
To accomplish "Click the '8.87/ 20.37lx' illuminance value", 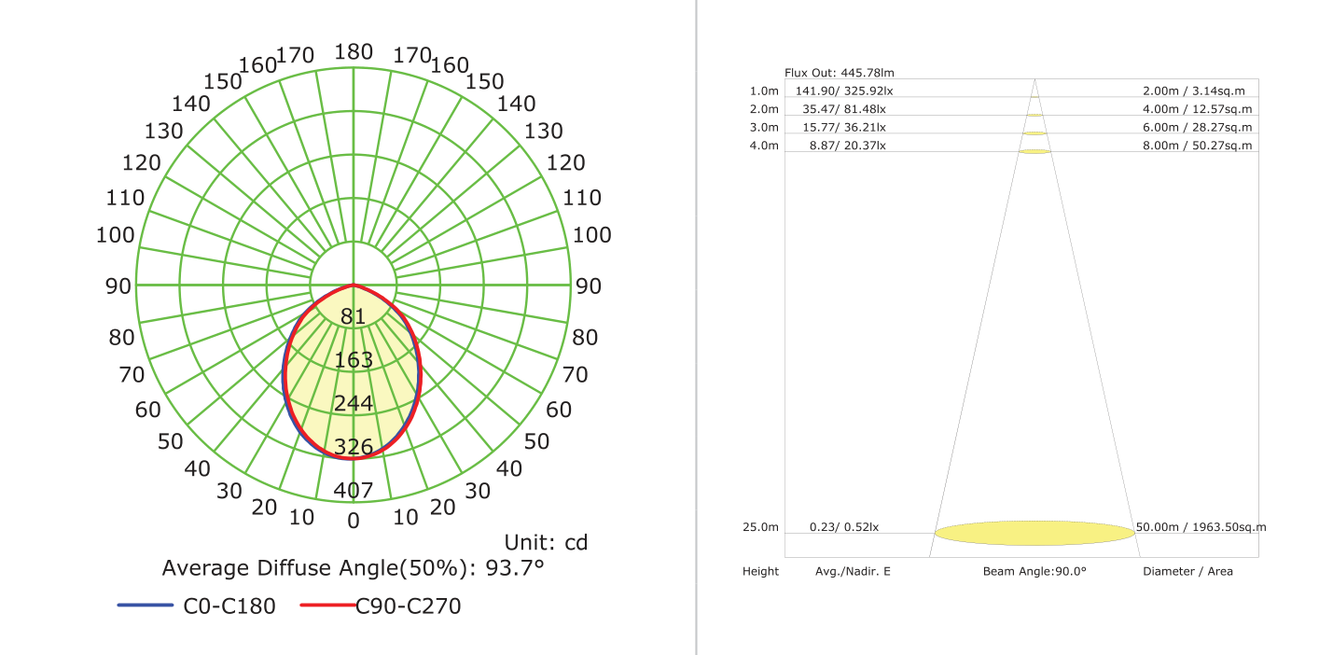I will tap(848, 146).
